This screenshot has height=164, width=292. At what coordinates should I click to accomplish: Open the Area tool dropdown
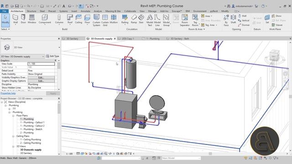coord(211,16)
